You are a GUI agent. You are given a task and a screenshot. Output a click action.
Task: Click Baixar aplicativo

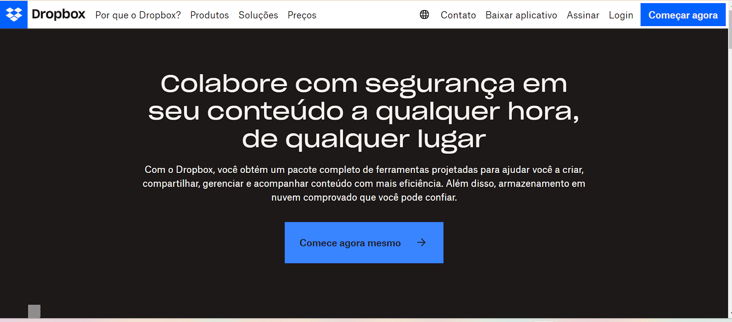[x=521, y=15]
